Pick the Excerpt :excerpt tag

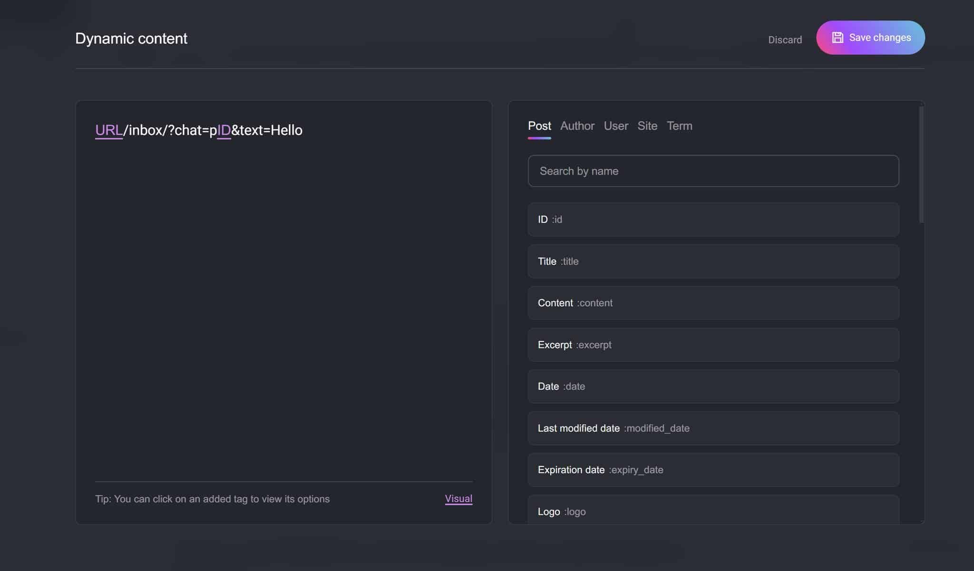(x=713, y=345)
